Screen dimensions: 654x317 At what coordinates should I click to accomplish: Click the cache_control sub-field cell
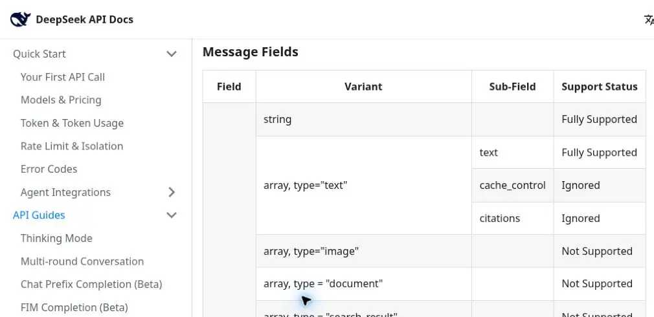point(513,186)
